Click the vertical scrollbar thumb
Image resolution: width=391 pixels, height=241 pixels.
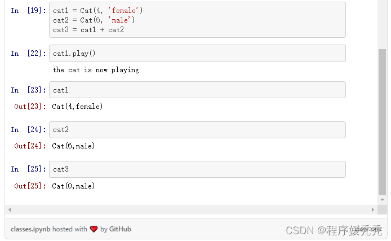point(382,122)
